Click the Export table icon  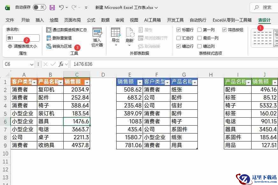[115, 33]
